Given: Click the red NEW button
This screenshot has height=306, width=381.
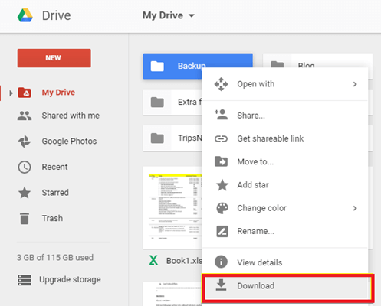Looking at the screenshot, I should coord(54,58).
